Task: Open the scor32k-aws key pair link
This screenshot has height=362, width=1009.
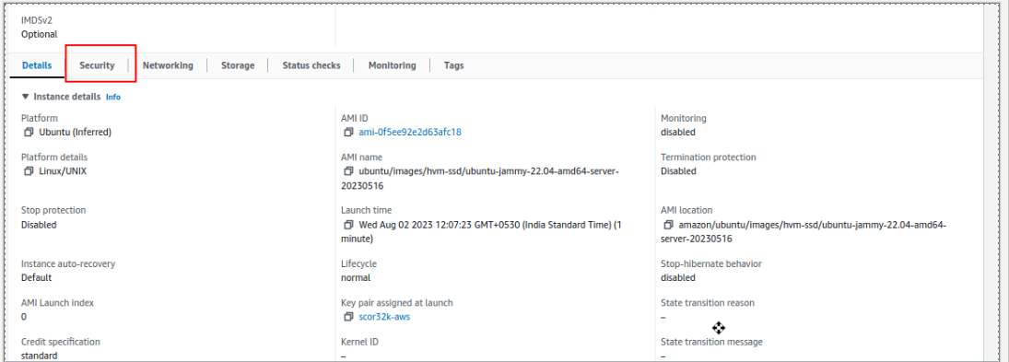Action: pos(384,317)
